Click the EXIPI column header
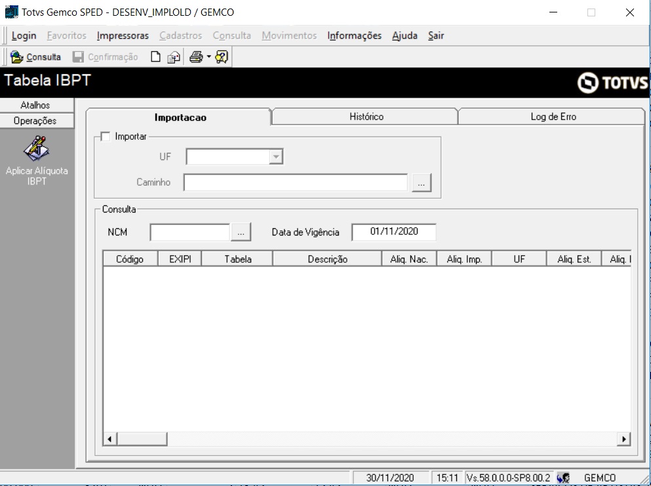The width and height of the screenshot is (651, 486). (x=180, y=259)
